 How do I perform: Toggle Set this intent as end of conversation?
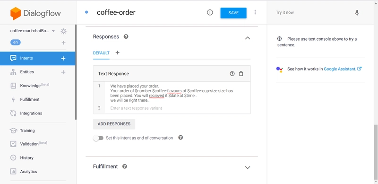coord(98,138)
